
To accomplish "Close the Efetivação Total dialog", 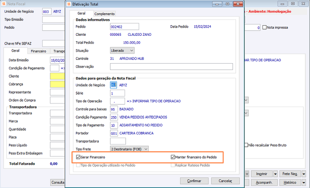I will point(238,4).
